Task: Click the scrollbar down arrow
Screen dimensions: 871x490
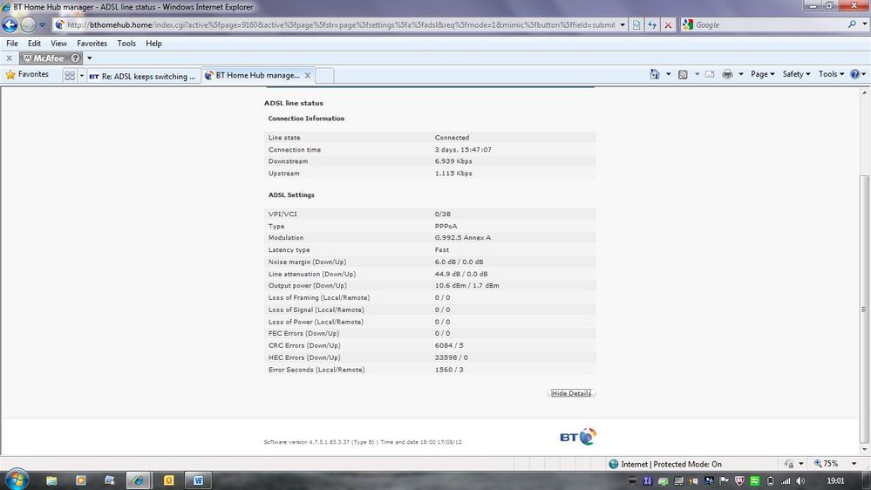Action: pyautogui.click(x=864, y=449)
